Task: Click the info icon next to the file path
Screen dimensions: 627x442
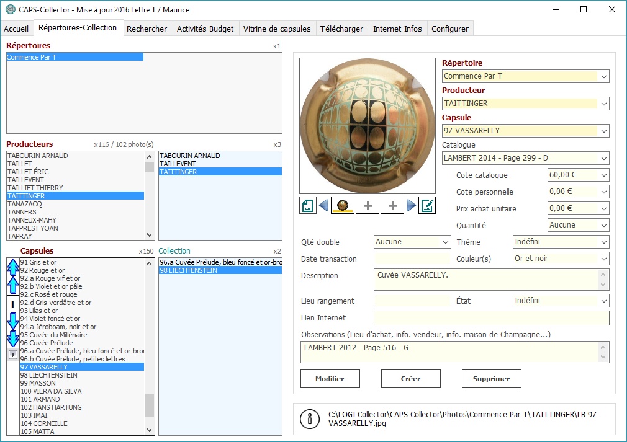Action: click(310, 419)
